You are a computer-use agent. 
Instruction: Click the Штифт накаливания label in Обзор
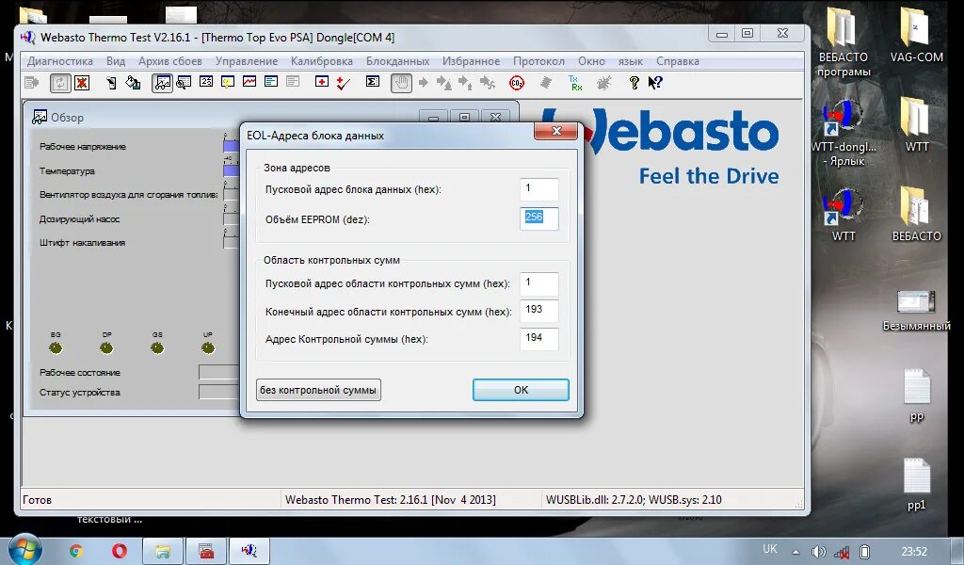pos(83,242)
